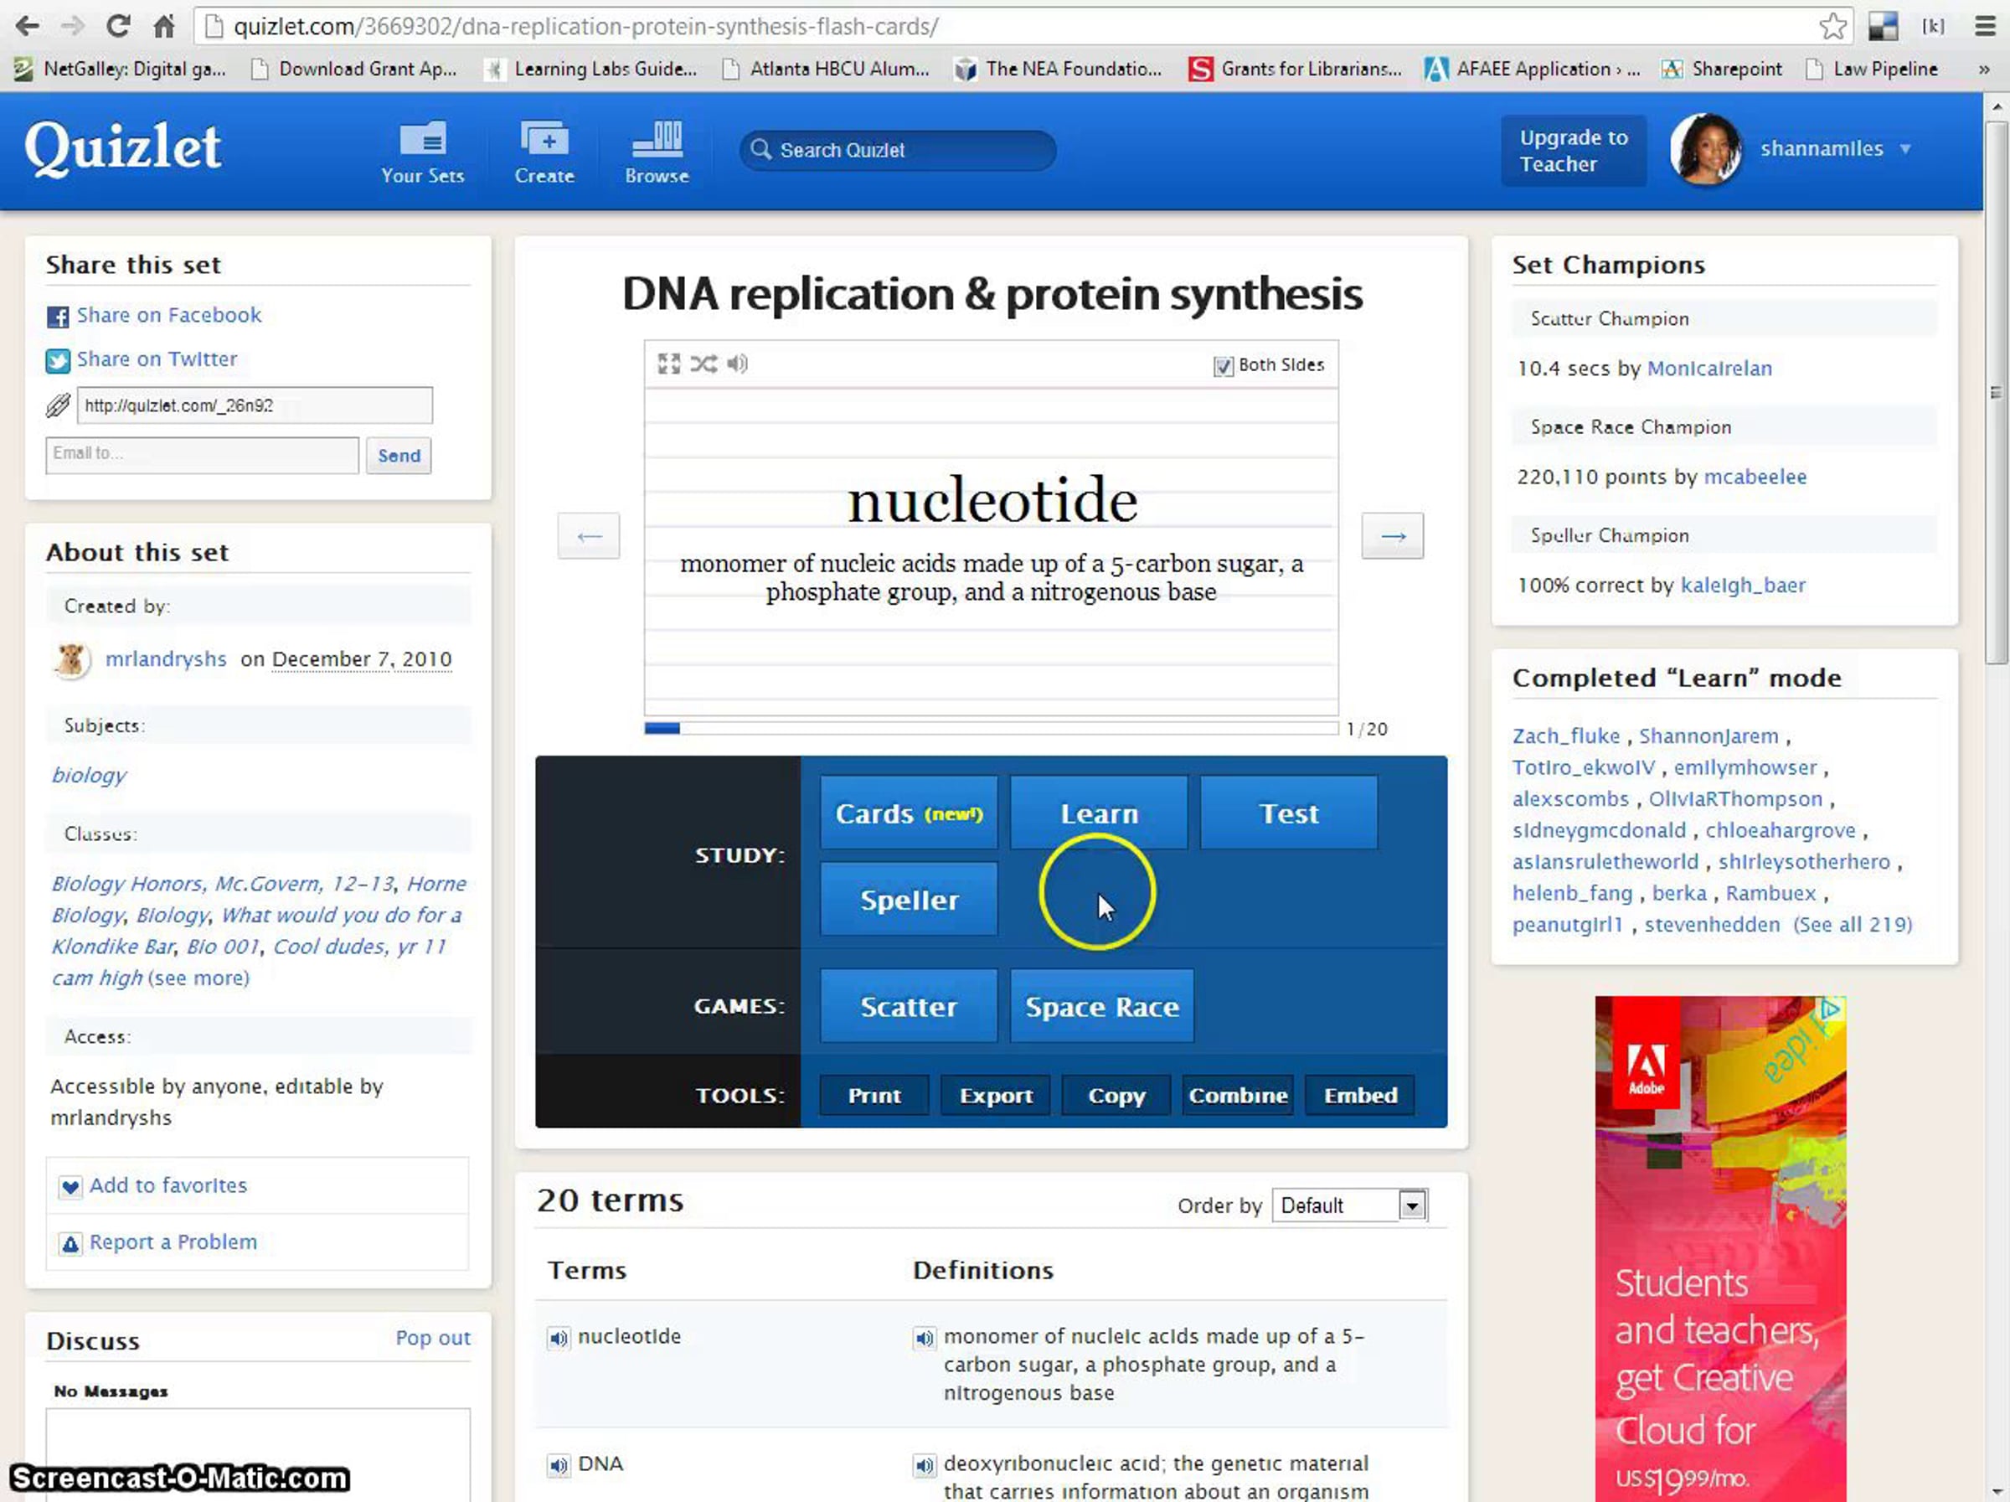This screenshot has height=1502, width=2010.
Task: Click the set short URL field
Action: [x=255, y=405]
